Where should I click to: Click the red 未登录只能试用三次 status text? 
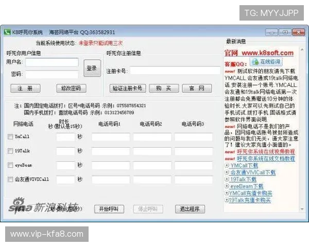coord(100,43)
